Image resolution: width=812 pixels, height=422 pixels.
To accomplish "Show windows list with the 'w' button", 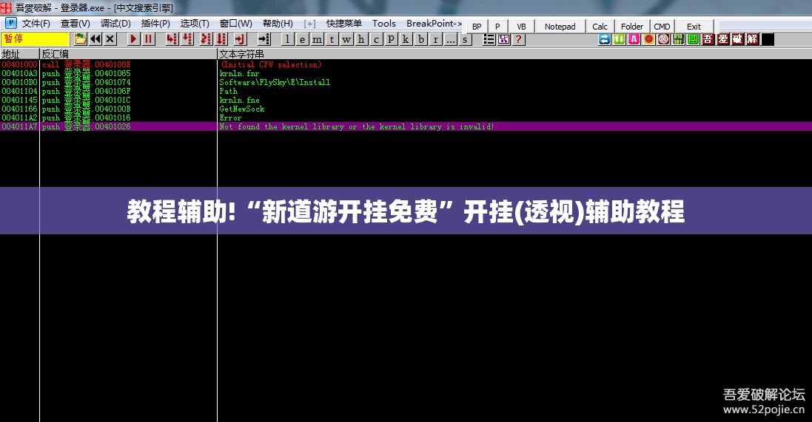I will [346, 39].
